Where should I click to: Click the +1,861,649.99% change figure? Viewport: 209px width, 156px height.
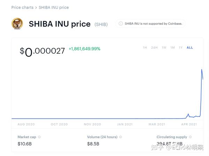pos(85,49)
